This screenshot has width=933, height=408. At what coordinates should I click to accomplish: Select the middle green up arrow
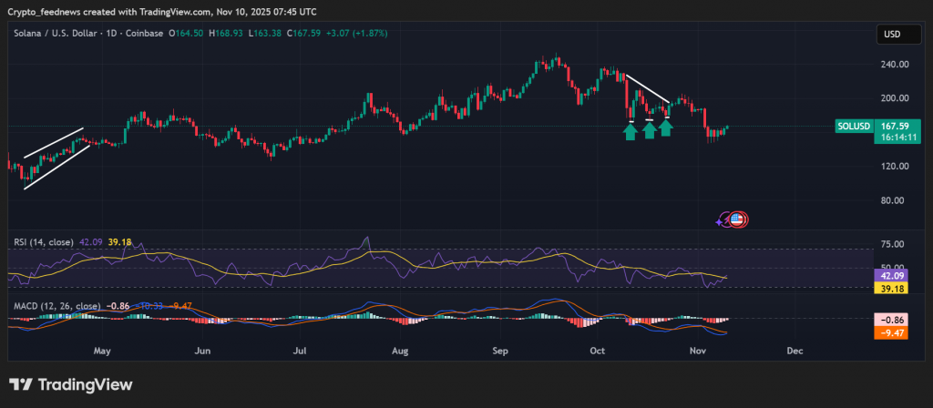coord(649,130)
